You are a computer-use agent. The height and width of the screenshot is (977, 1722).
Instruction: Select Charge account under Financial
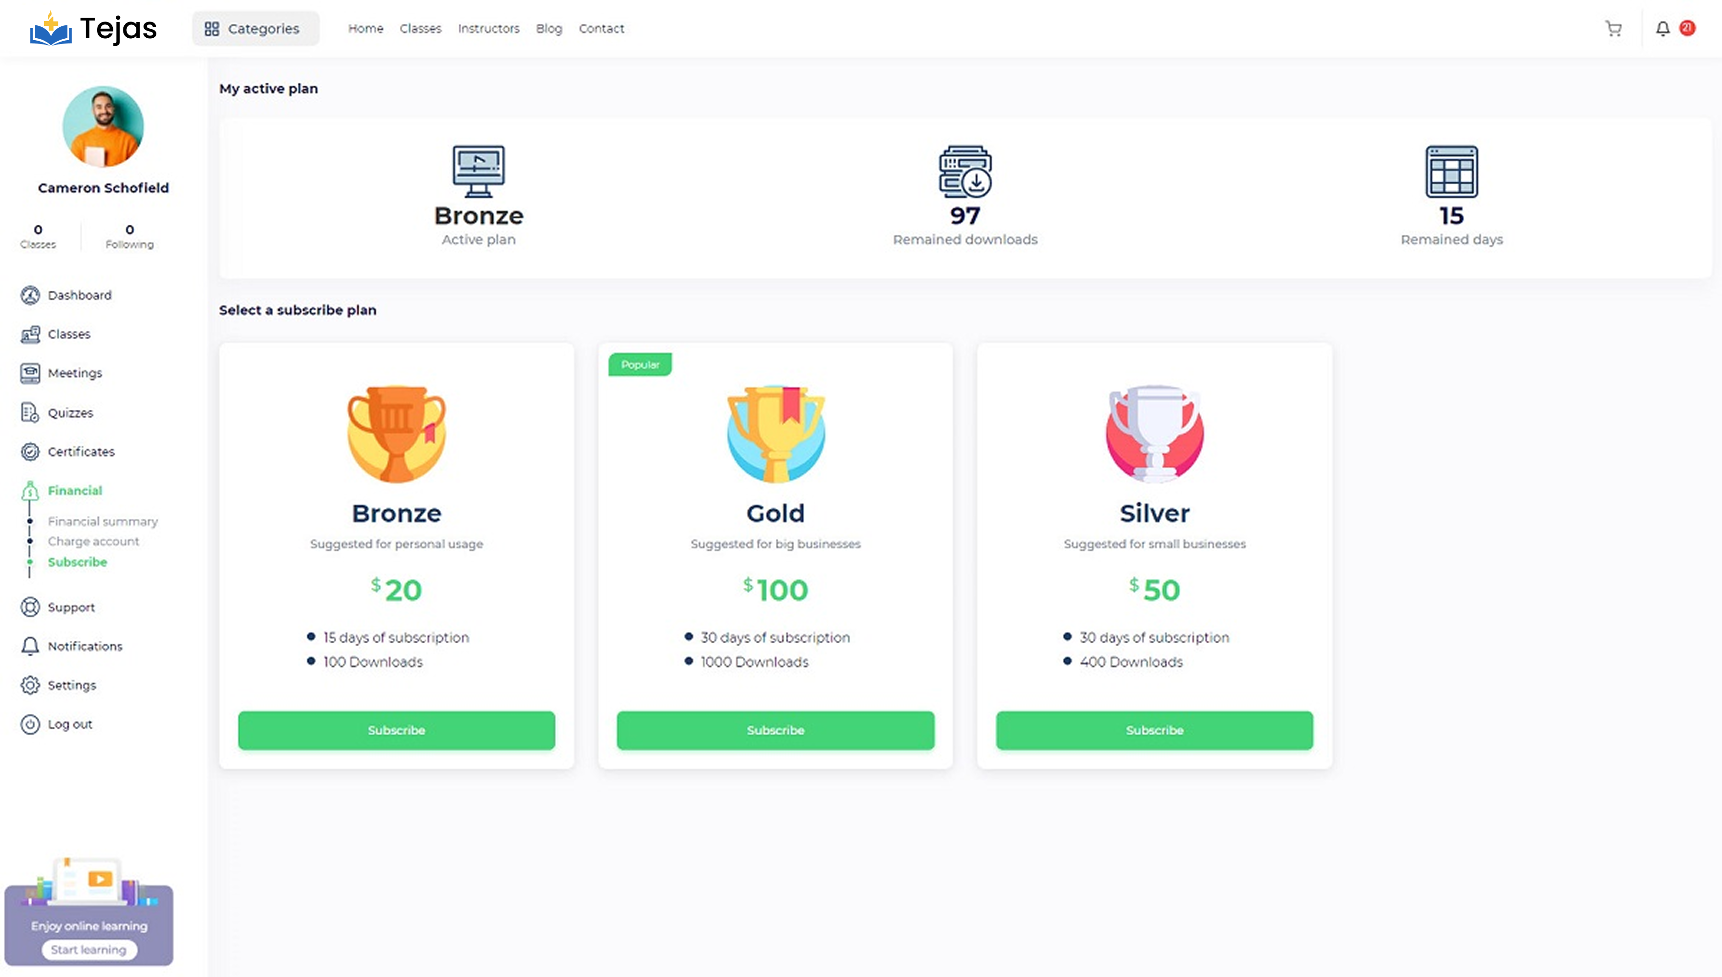click(93, 541)
